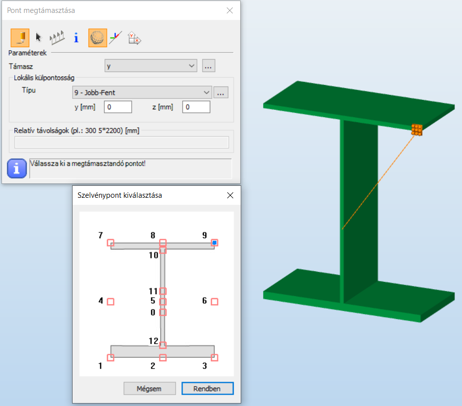Image resolution: width=462 pixels, height=406 pixels.
Task: Open the Támasz dropdown
Action: (151, 66)
